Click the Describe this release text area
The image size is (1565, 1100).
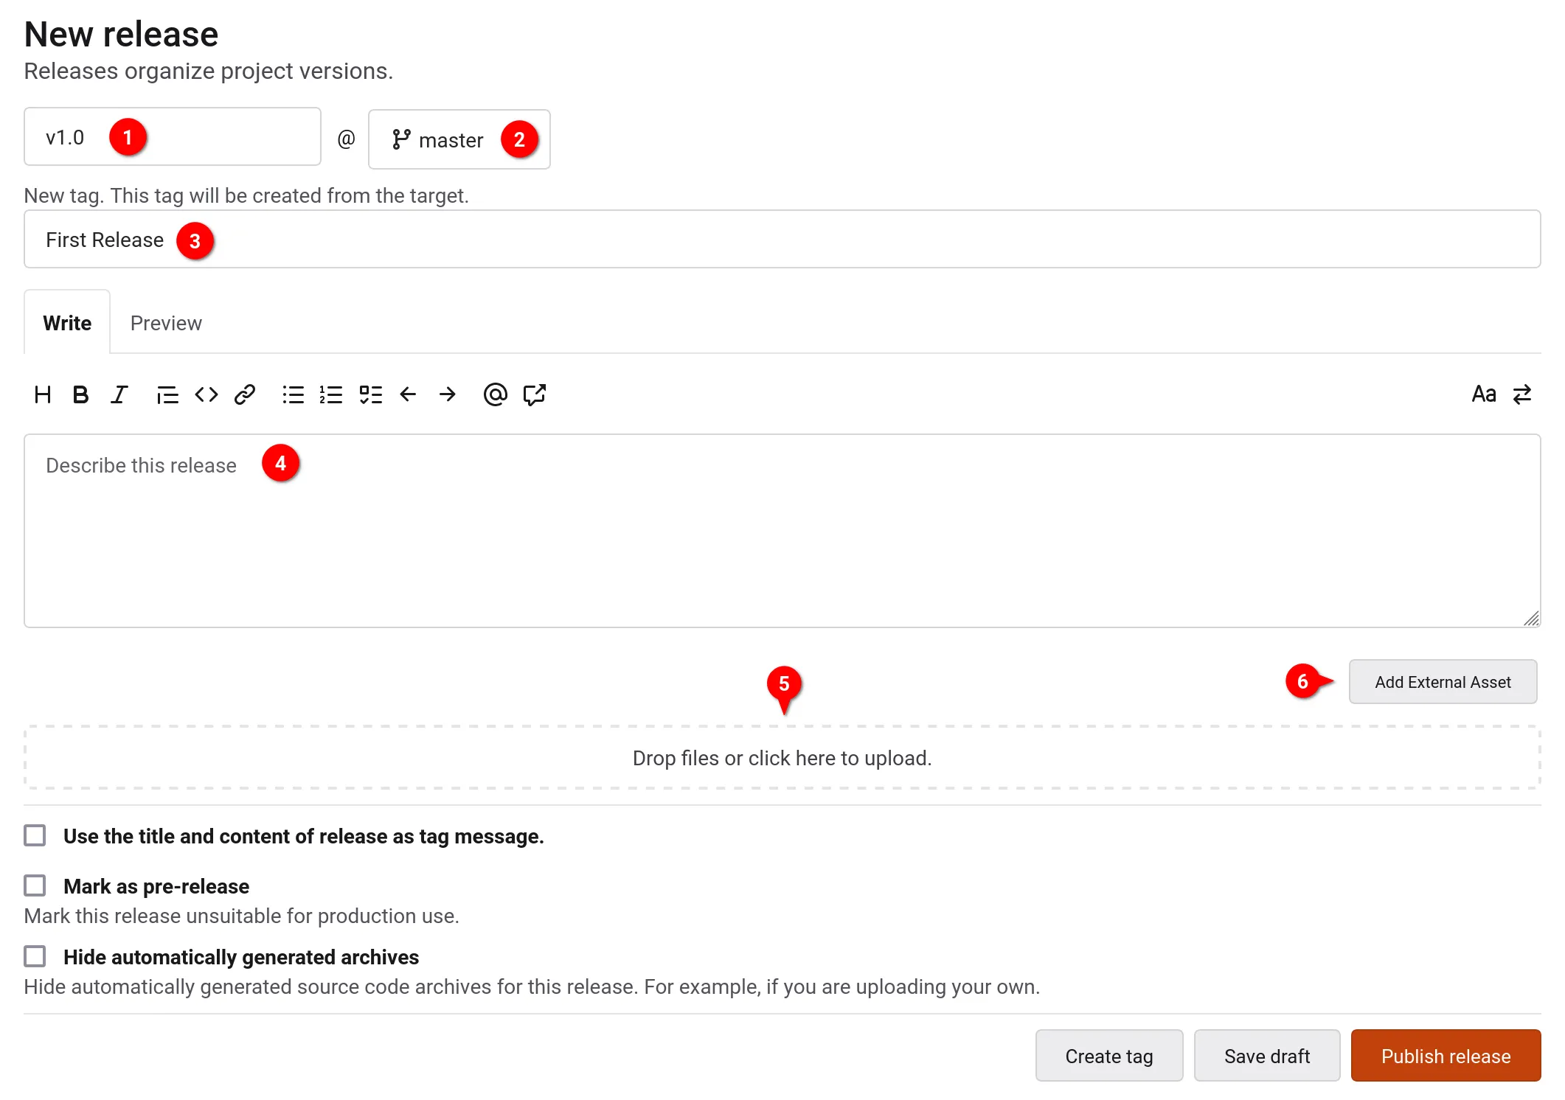point(782,531)
